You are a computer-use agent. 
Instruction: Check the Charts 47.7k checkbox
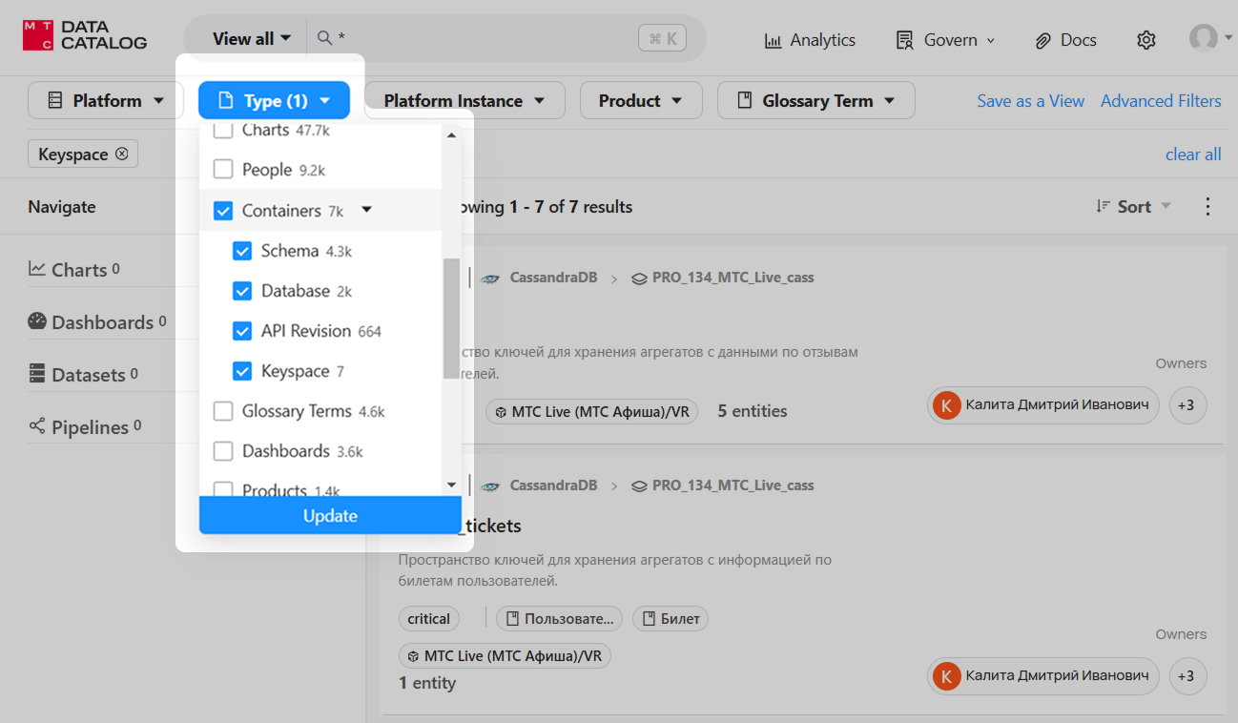223,130
